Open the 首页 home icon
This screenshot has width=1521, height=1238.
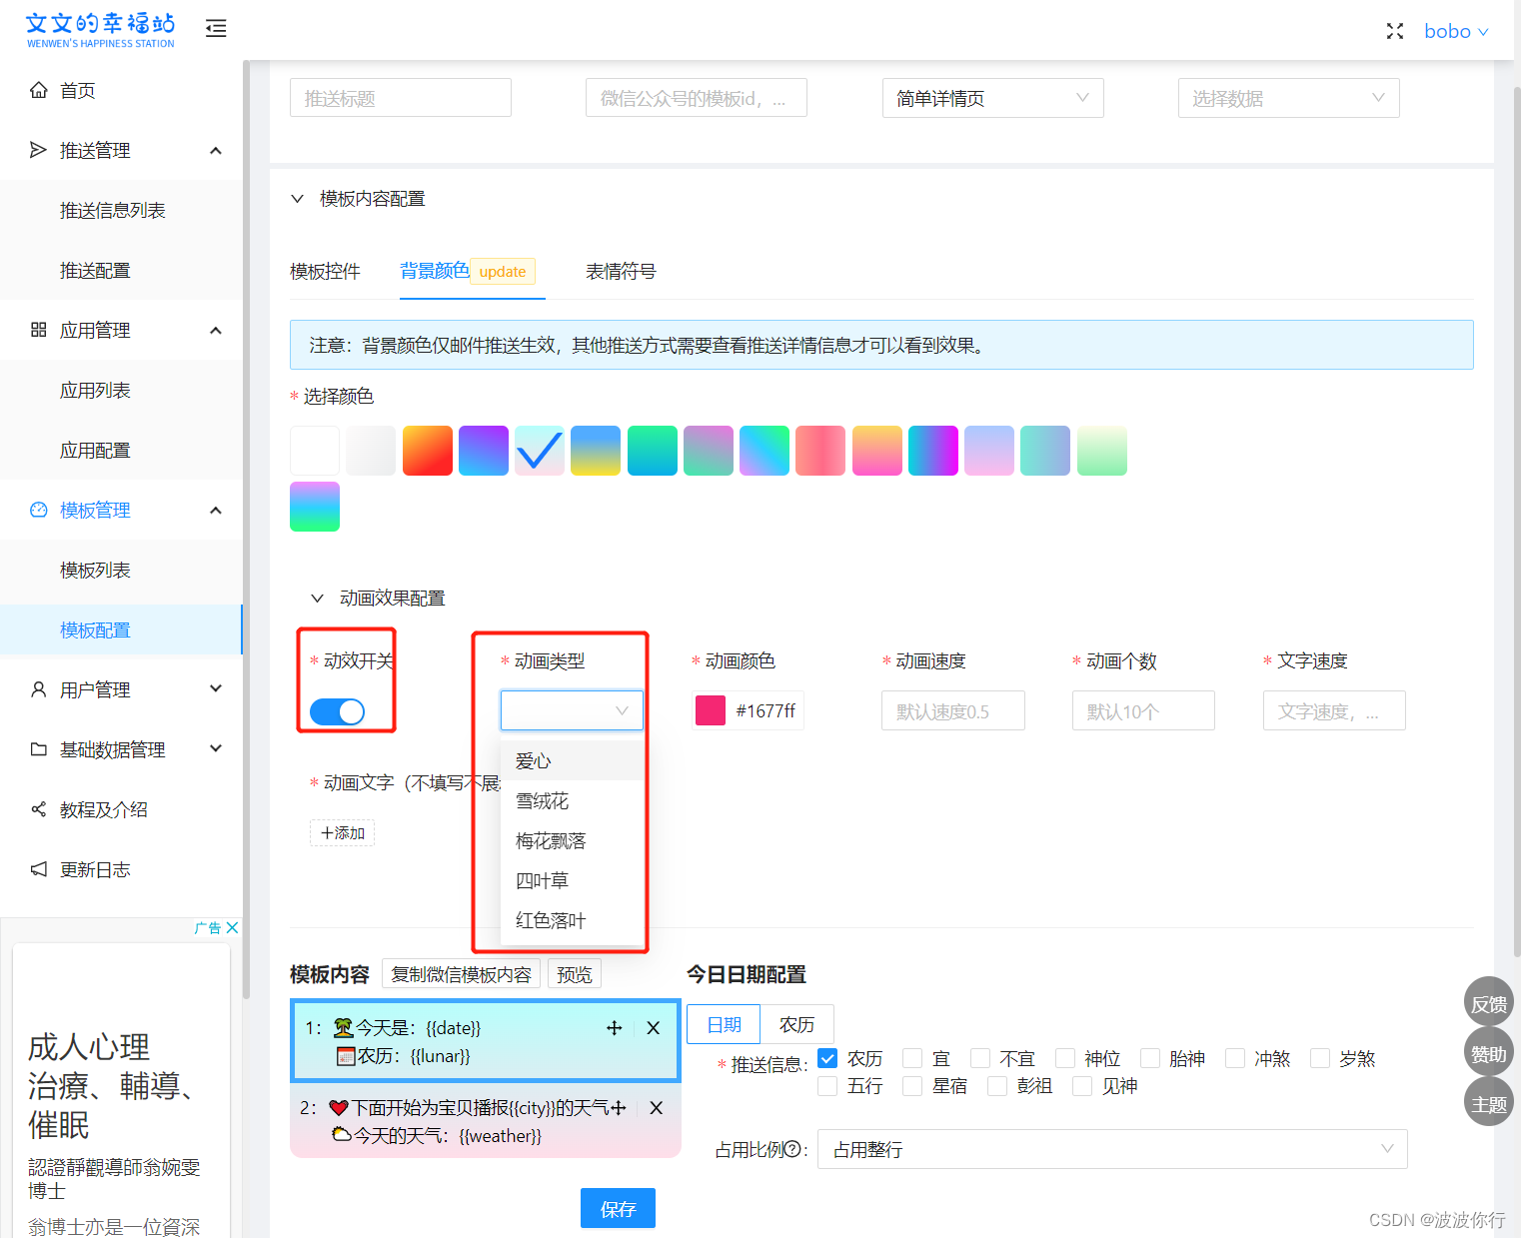(39, 90)
